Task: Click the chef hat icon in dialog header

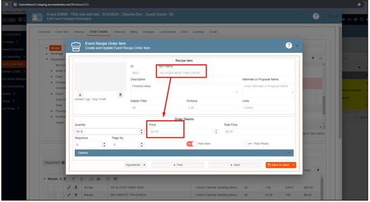Action: (x=76, y=46)
